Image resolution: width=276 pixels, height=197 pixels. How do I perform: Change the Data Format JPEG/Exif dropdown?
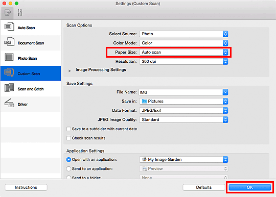[183, 111]
